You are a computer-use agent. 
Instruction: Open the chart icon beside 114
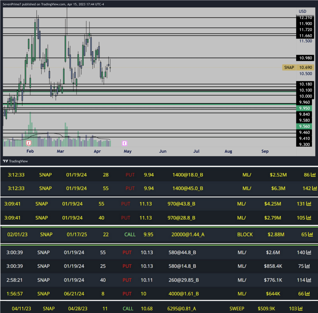tap(309, 280)
